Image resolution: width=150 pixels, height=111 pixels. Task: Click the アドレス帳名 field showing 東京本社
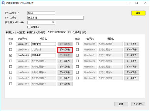(56, 18)
